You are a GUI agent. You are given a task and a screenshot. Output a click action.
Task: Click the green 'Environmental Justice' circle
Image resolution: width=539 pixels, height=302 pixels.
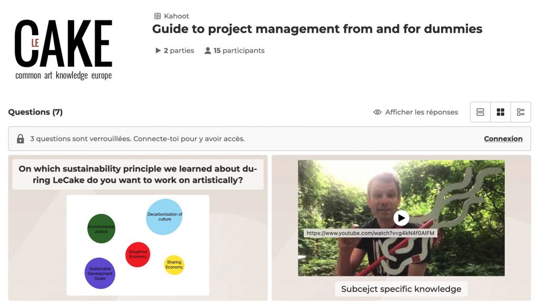[101, 228]
